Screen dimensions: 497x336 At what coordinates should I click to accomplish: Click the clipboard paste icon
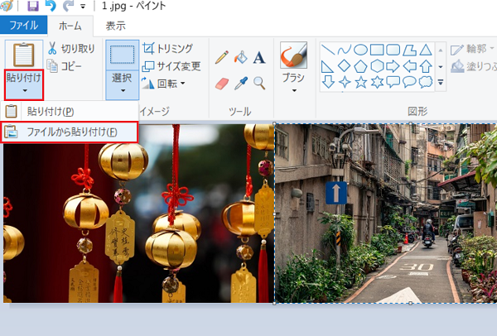click(x=24, y=55)
